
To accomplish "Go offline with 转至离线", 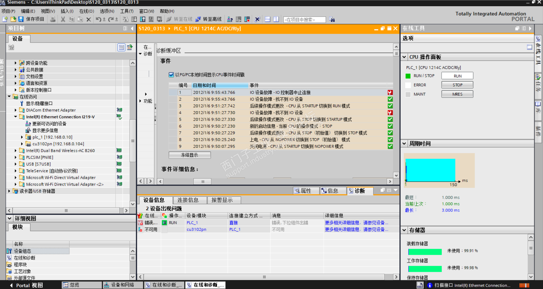I will coord(209,19).
